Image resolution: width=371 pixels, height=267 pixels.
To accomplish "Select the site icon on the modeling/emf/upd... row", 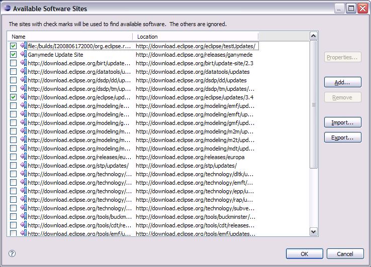I will [24, 105].
